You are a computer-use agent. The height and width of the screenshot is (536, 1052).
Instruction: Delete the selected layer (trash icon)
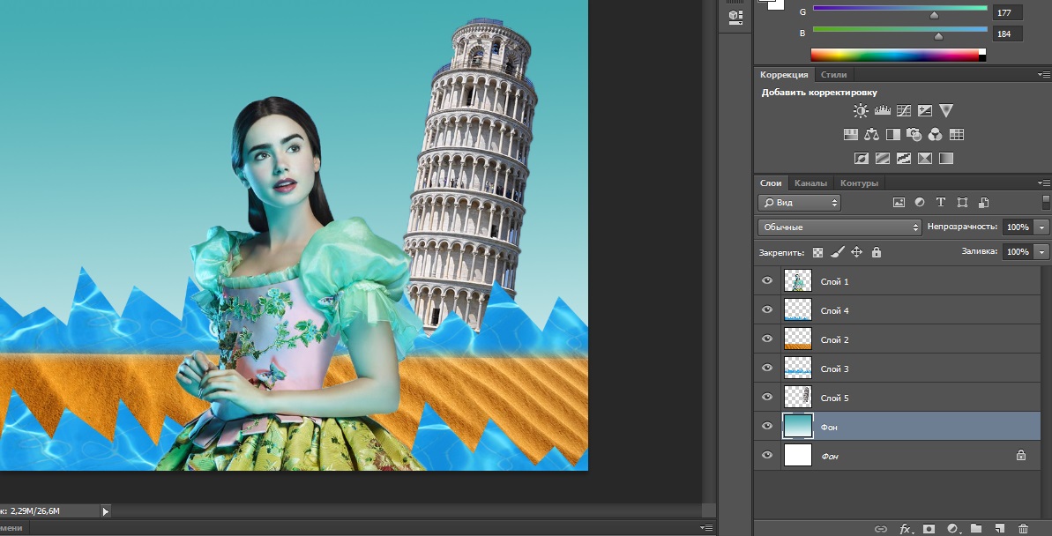1023,529
